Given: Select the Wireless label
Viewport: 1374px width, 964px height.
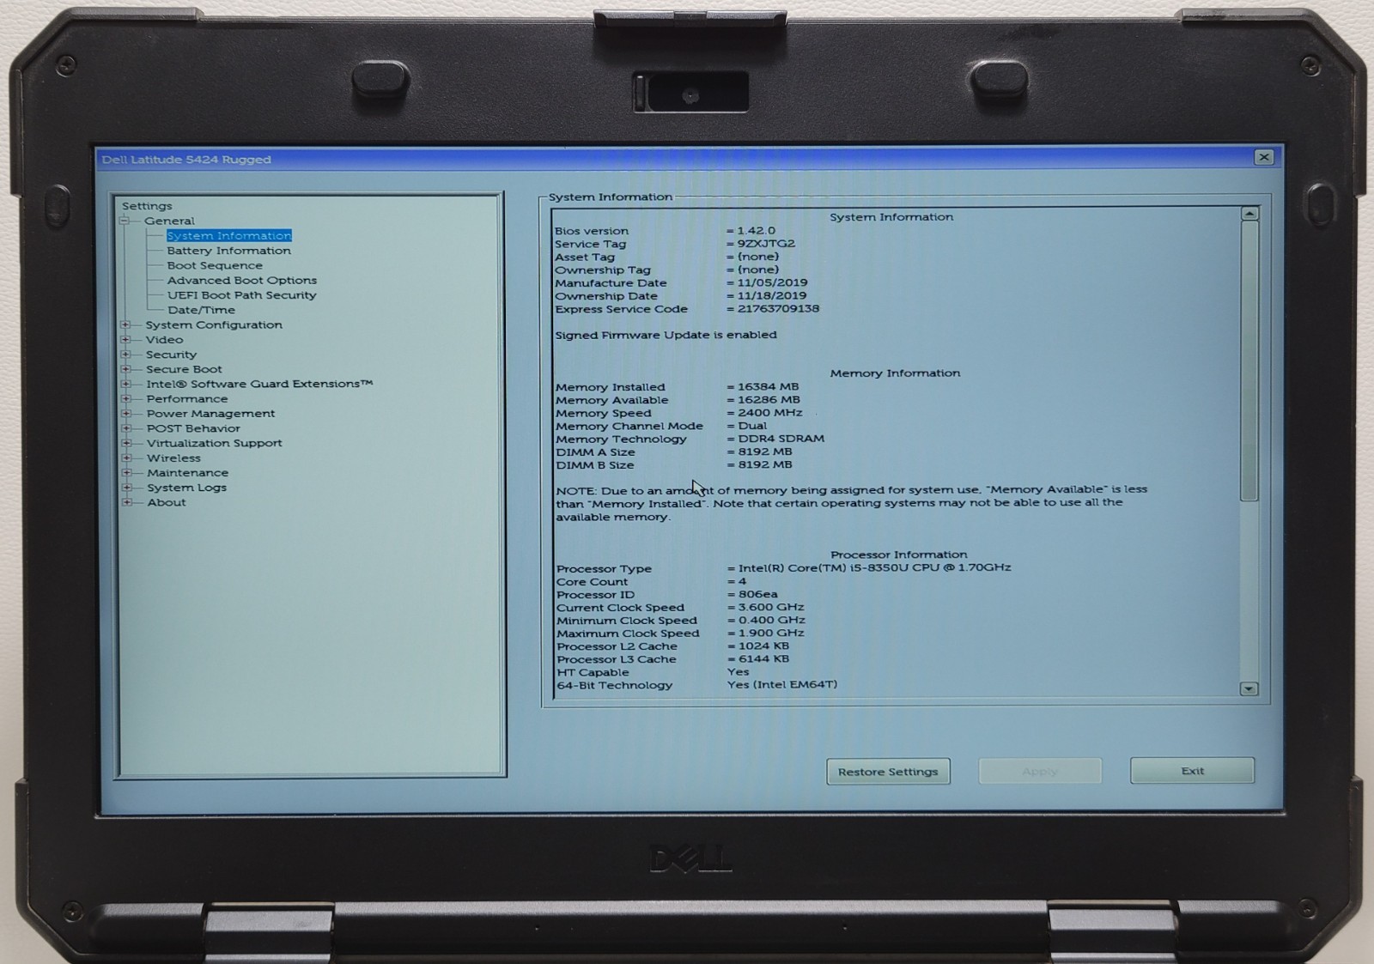Looking at the screenshot, I should click(x=173, y=458).
